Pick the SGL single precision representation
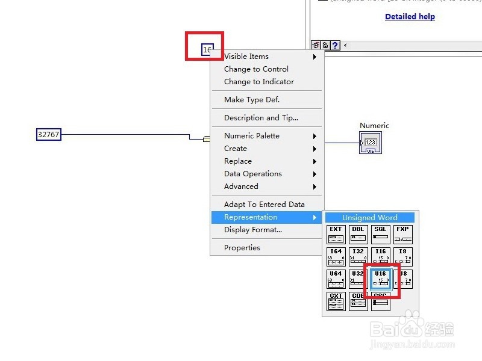482x361 pixels. pos(381,235)
